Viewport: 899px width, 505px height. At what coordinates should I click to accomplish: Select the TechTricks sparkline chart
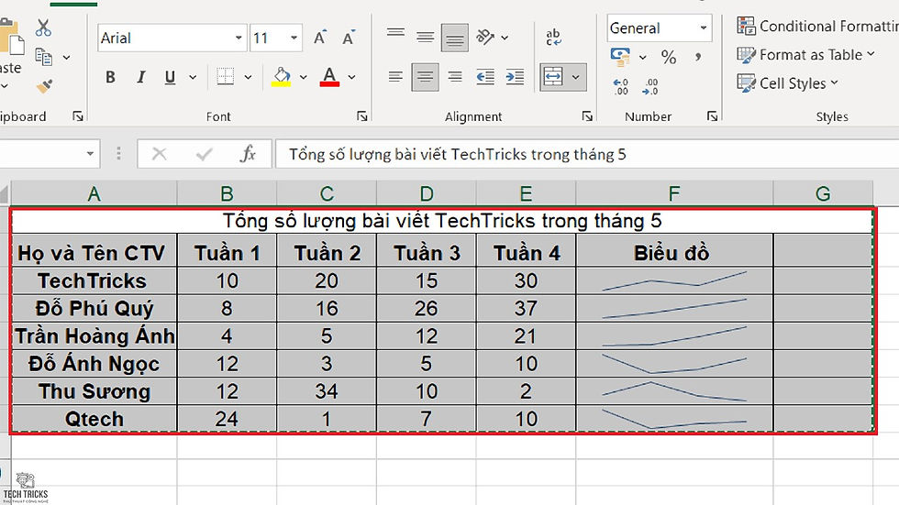click(674, 280)
